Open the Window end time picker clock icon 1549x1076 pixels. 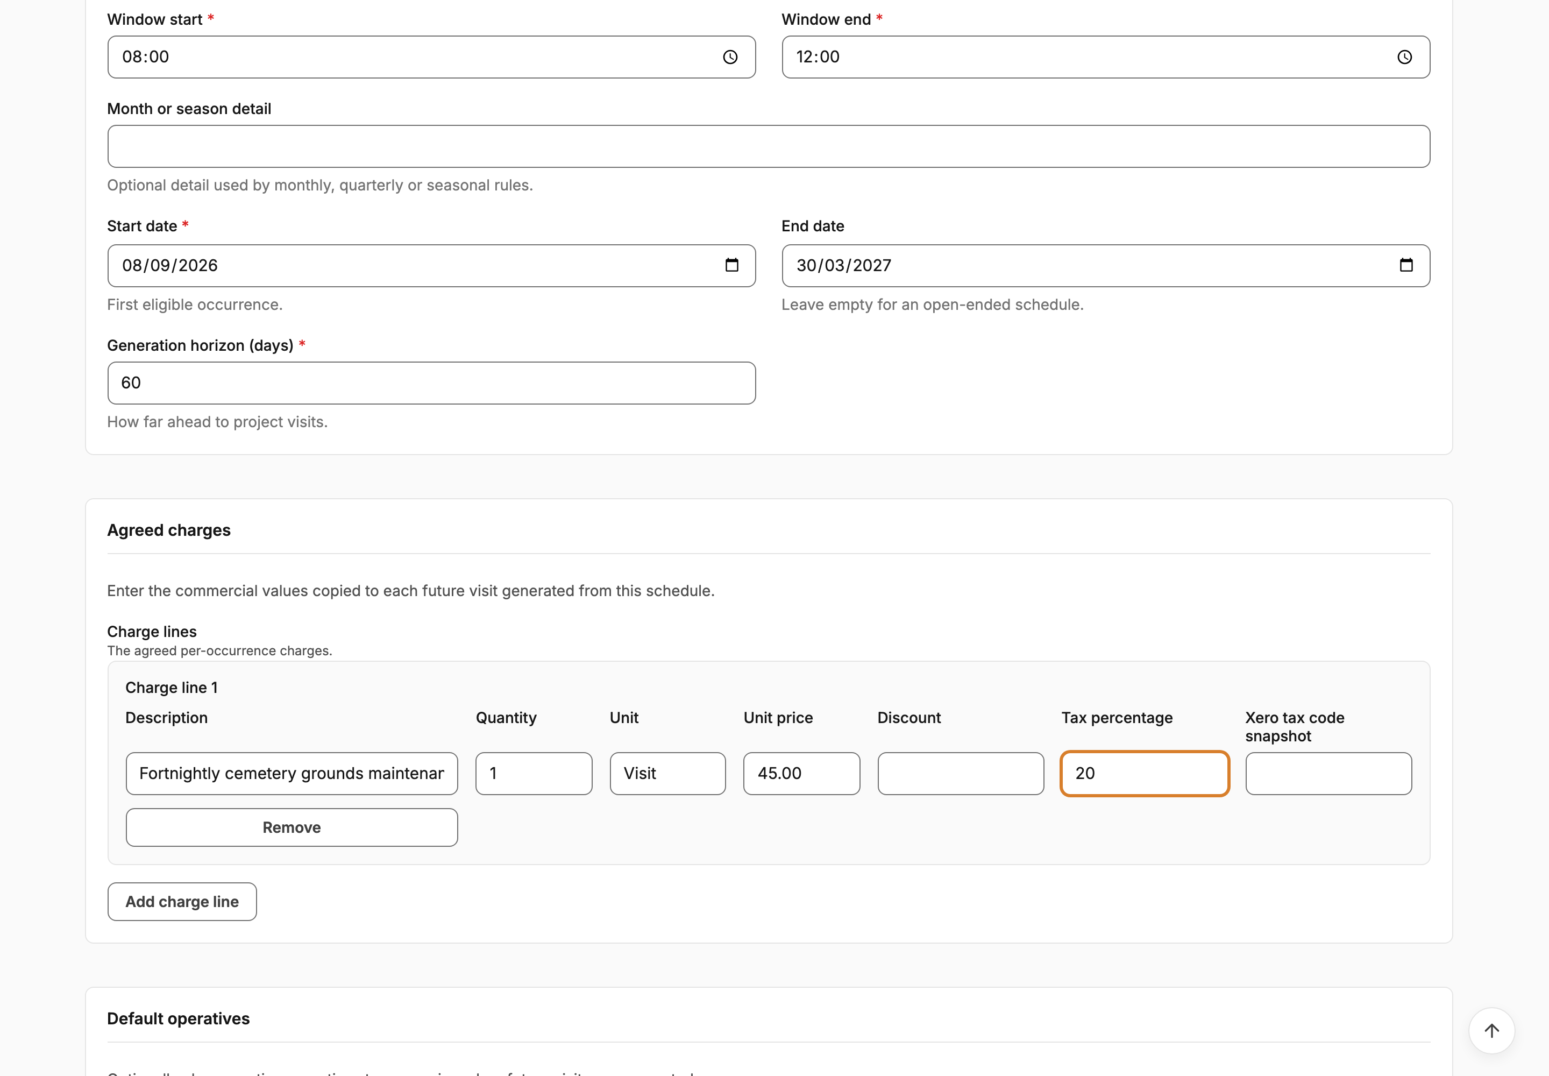point(1404,58)
